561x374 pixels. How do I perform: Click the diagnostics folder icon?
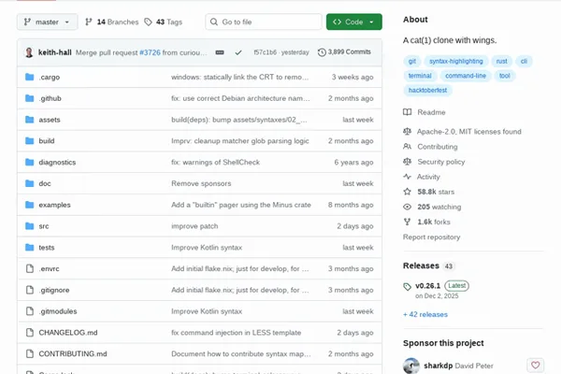[29, 162]
